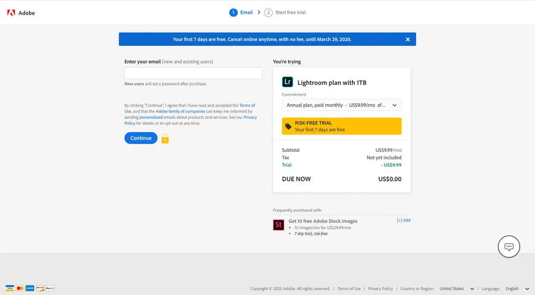Click the Not yet included tax value

pyautogui.click(x=384, y=158)
